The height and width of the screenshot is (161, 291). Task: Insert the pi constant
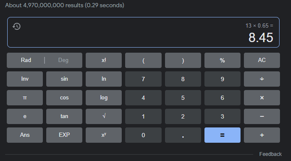pyautogui.click(x=25, y=98)
